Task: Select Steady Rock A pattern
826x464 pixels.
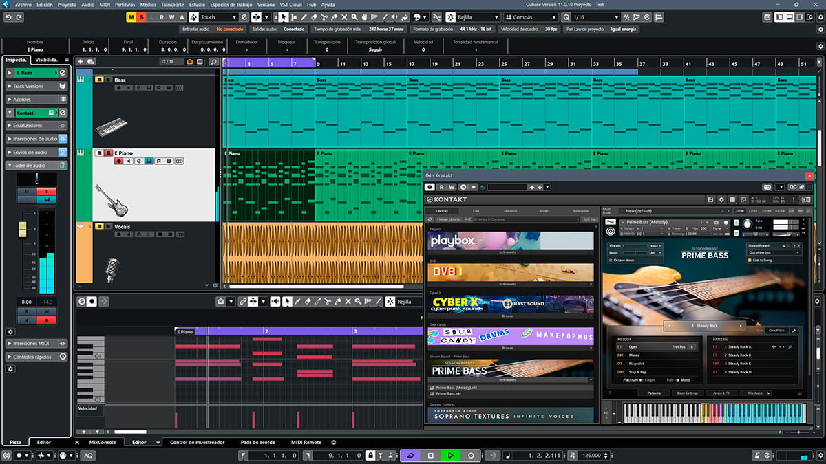Action: [739, 347]
